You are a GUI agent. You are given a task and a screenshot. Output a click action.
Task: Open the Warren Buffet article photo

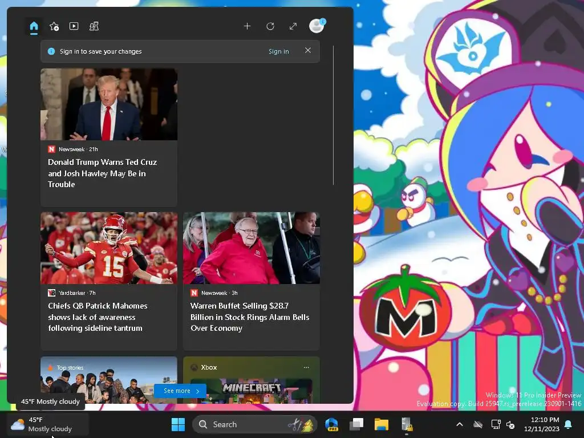point(252,248)
